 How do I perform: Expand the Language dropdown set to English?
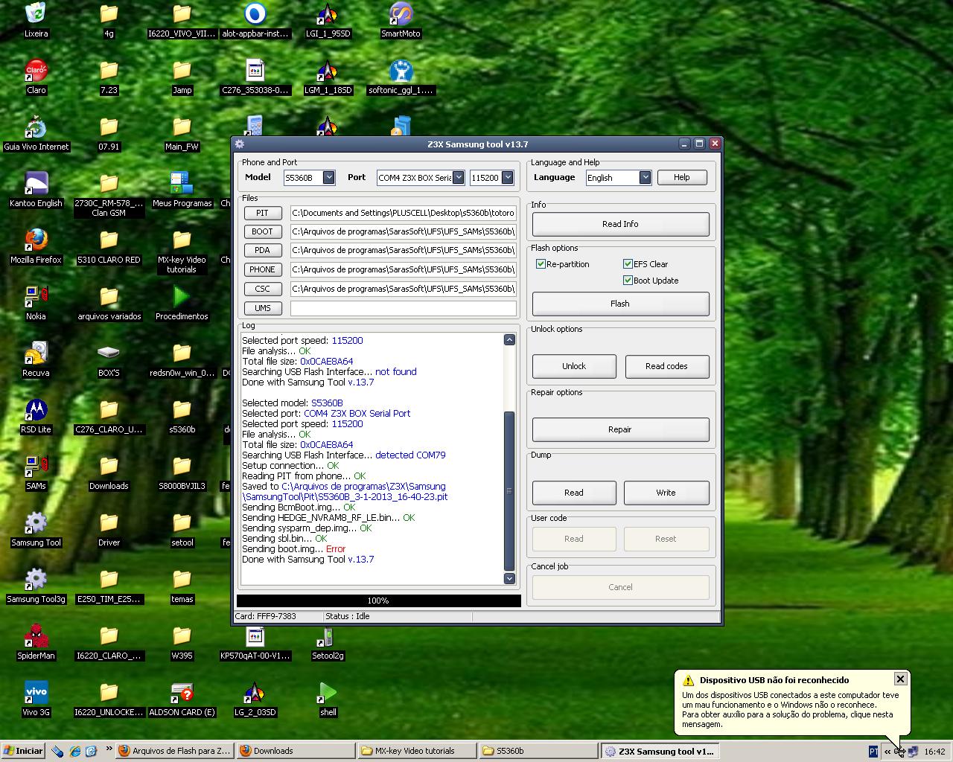tap(645, 177)
